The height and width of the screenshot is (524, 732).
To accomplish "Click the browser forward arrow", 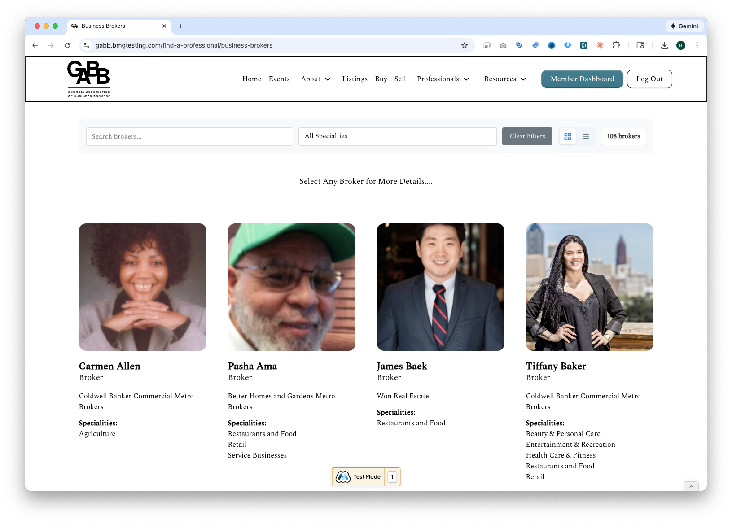I will 51,45.
